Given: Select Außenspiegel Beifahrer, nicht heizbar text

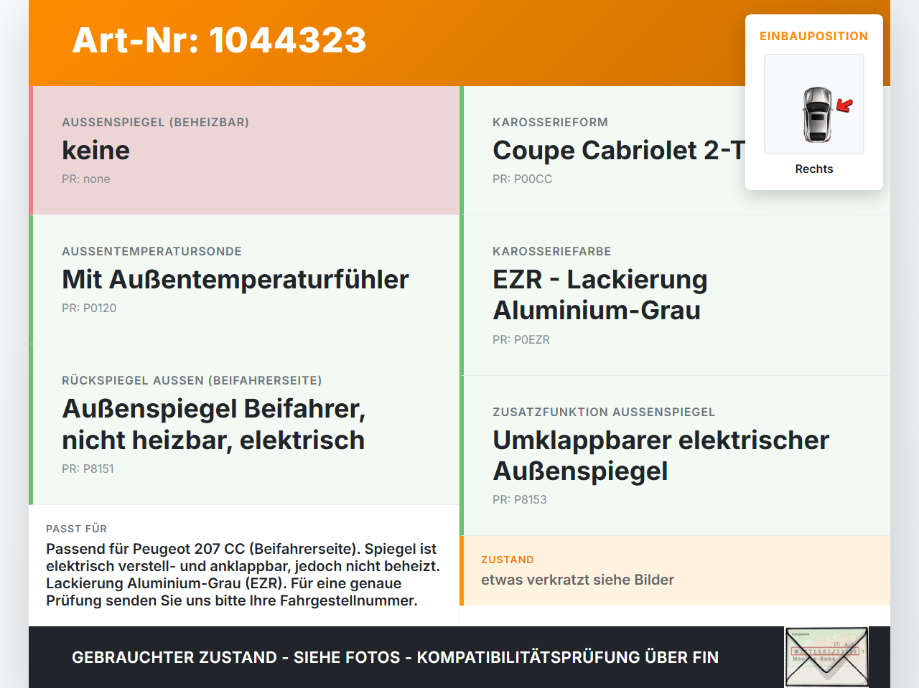Looking at the screenshot, I should [214, 424].
